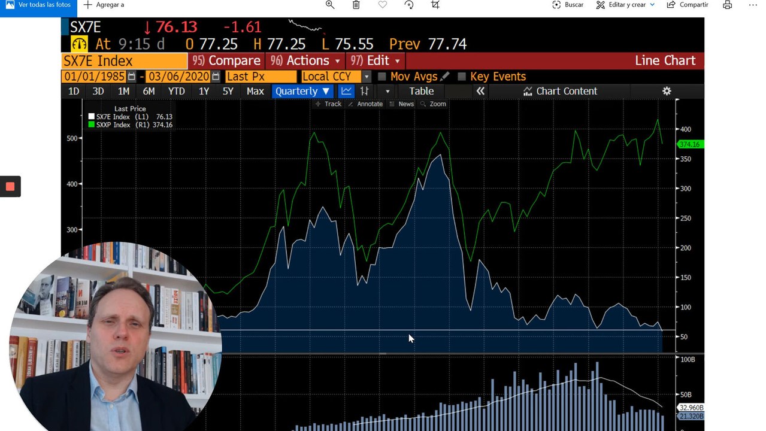Rotate the photo using the rotate icon
Image resolution: width=766 pixels, height=431 pixels.
pyautogui.click(x=409, y=5)
